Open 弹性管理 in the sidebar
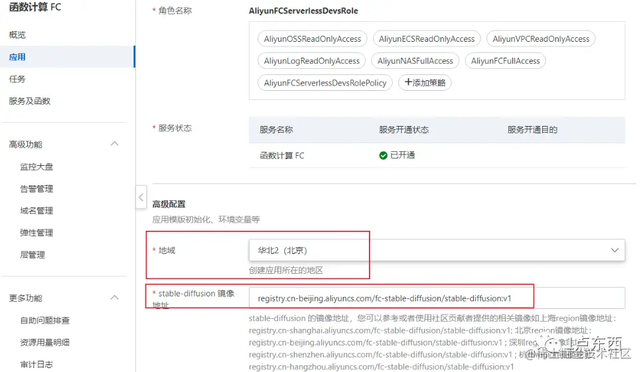The image size is (643, 372). point(36,233)
